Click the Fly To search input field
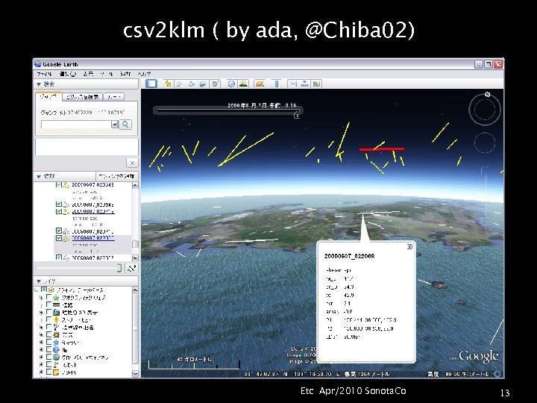This screenshot has height=403, width=537. point(76,125)
